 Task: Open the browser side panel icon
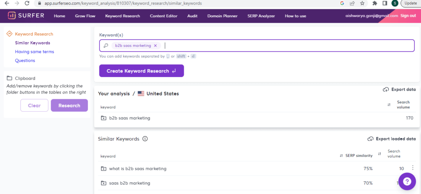[385, 3]
